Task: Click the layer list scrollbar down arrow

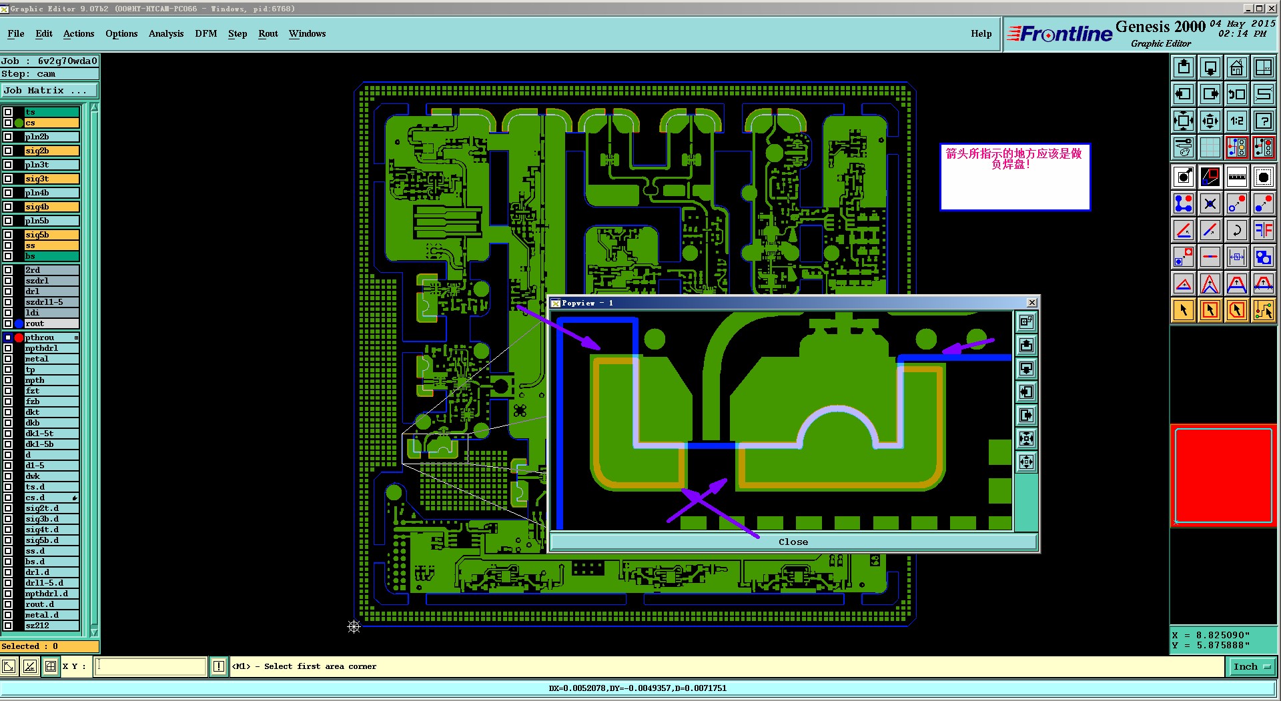Action: pos(94,632)
